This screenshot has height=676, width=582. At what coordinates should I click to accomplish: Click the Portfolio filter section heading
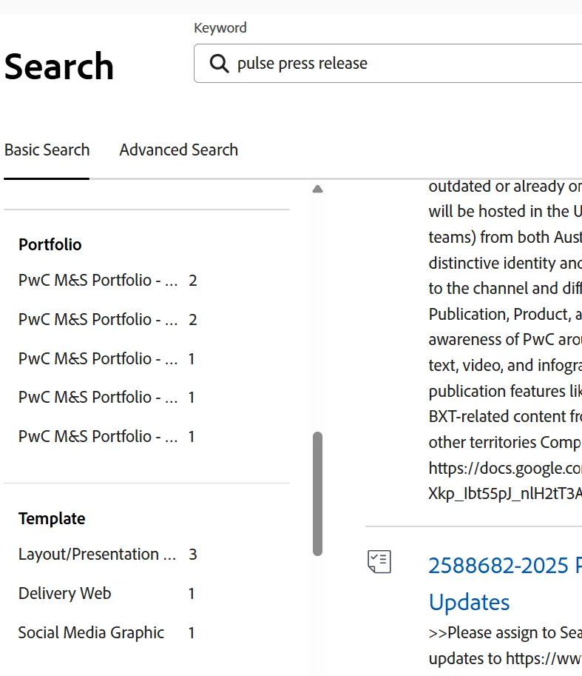tap(50, 245)
